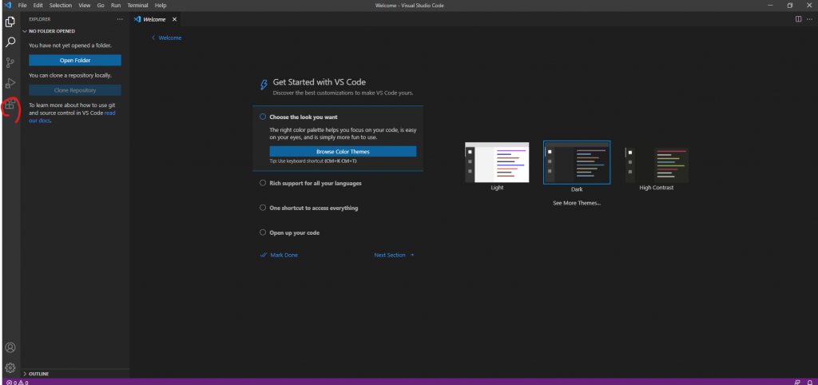Screen dimensions: 818x385
Task: Open the Terminal menu
Action: [x=137, y=6]
